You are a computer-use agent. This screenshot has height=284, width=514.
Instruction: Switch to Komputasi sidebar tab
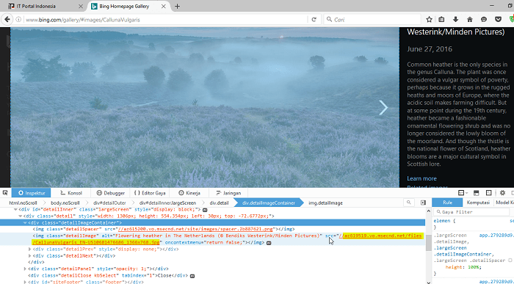pyautogui.click(x=478, y=203)
